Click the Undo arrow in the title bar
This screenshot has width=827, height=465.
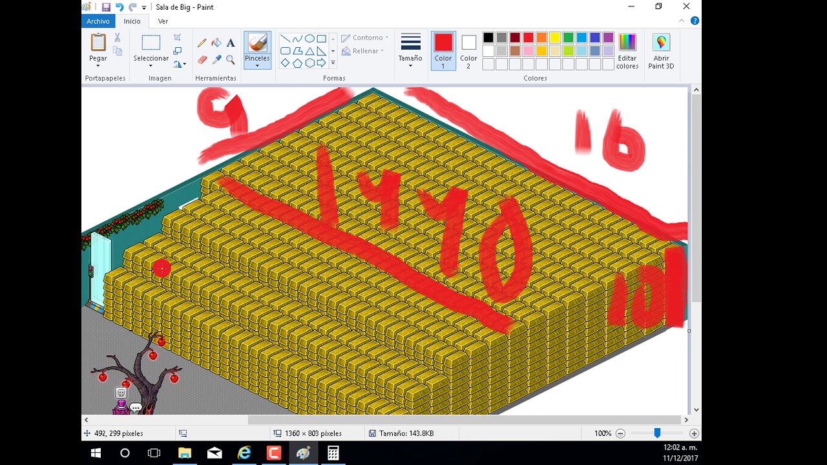coord(120,7)
